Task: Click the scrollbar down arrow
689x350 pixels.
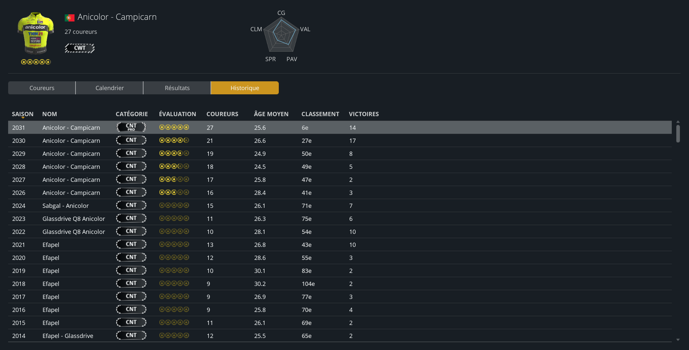Action: 678,340
